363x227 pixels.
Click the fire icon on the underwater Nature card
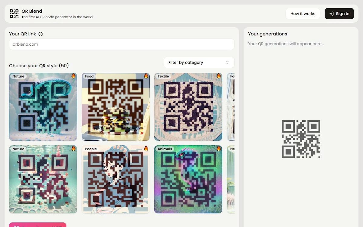click(74, 149)
